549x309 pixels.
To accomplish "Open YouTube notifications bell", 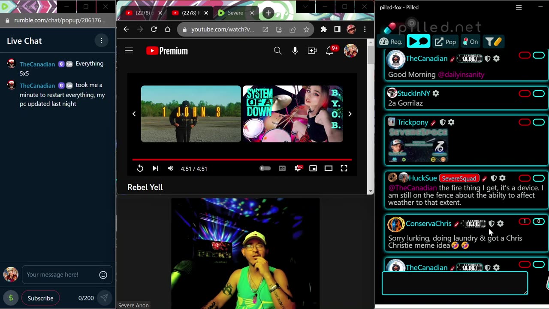I will (329, 51).
